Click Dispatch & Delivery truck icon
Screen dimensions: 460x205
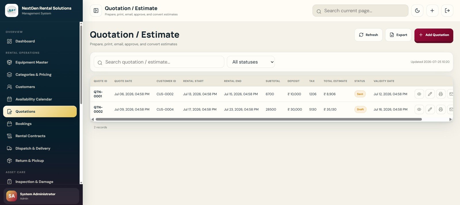(x=9, y=148)
